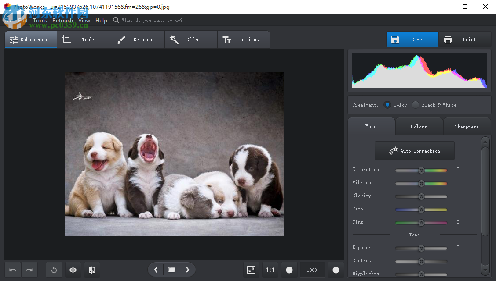Go to the previous photo
The image size is (496, 281).
tap(156, 270)
